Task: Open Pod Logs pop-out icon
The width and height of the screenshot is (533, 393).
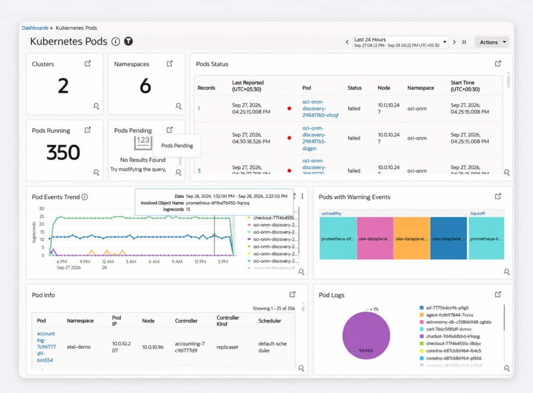Action: click(498, 294)
